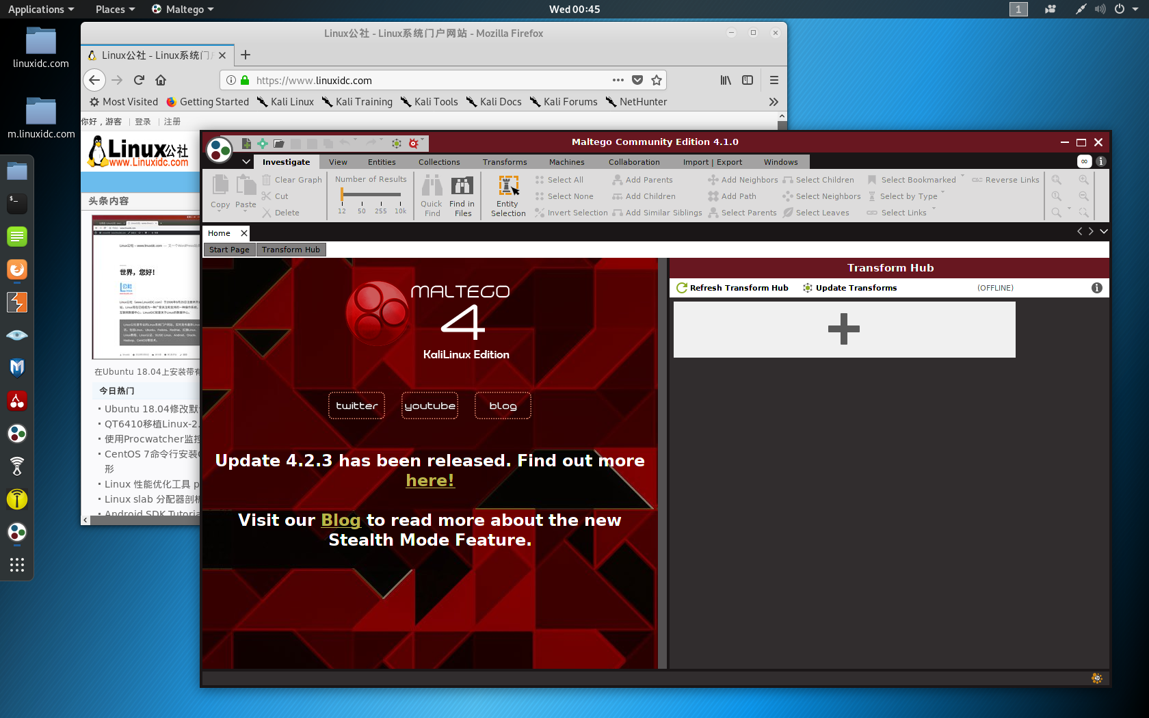Viewport: 1149px width, 718px height.
Task: Open the twitter link on start page
Action: click(x=356, y=405)
